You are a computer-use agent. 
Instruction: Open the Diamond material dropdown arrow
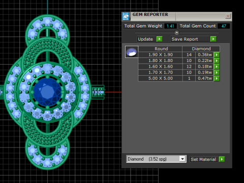[182, 159]
